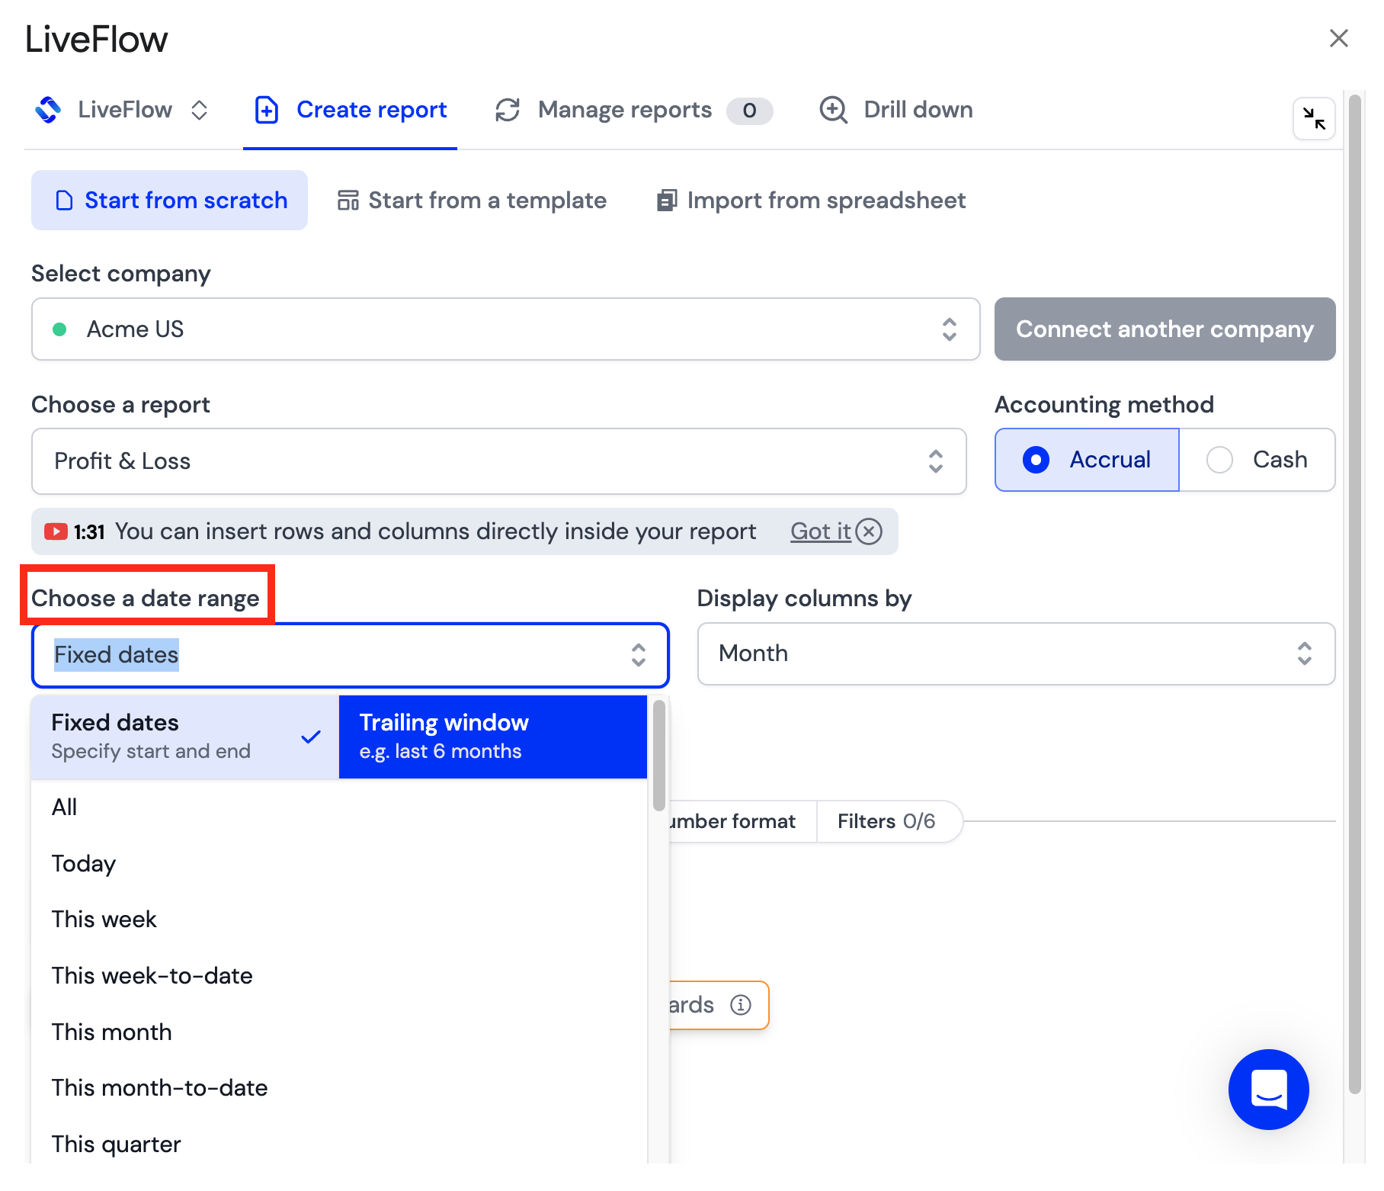Click the Drill down magnifier icon
The width and height of the screenshot is (1384, 1191).
point(834,110)
